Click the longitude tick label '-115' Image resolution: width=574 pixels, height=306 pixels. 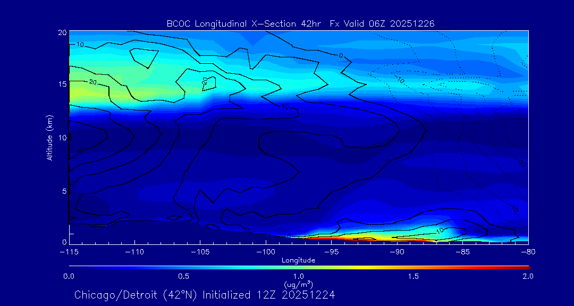coord(69,252)
